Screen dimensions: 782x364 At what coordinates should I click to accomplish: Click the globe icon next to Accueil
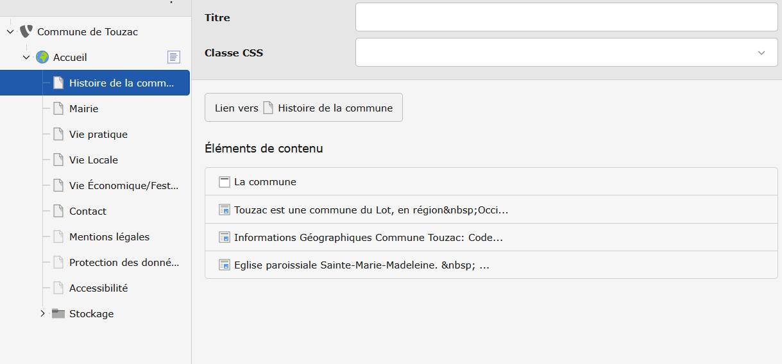42,57
